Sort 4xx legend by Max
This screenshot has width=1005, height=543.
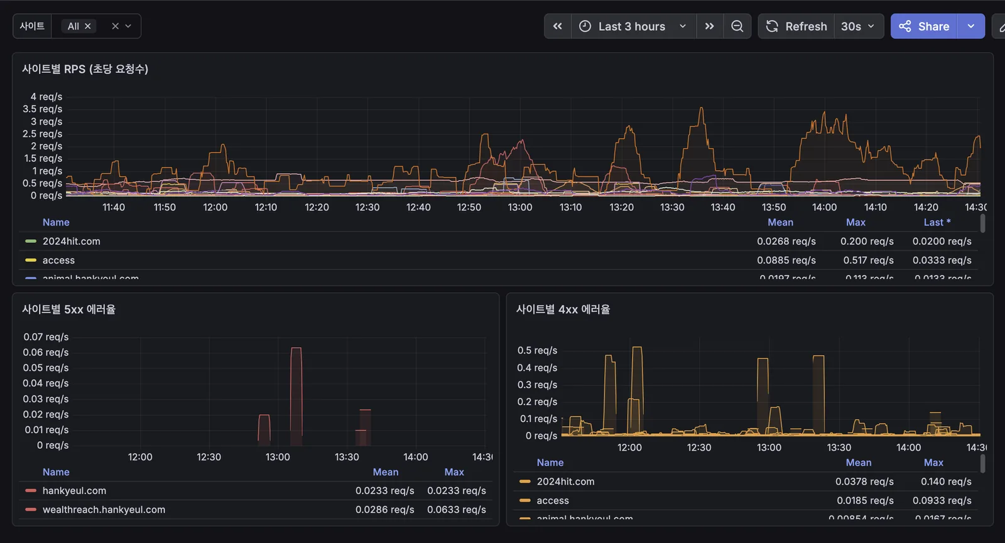point(933,463)
